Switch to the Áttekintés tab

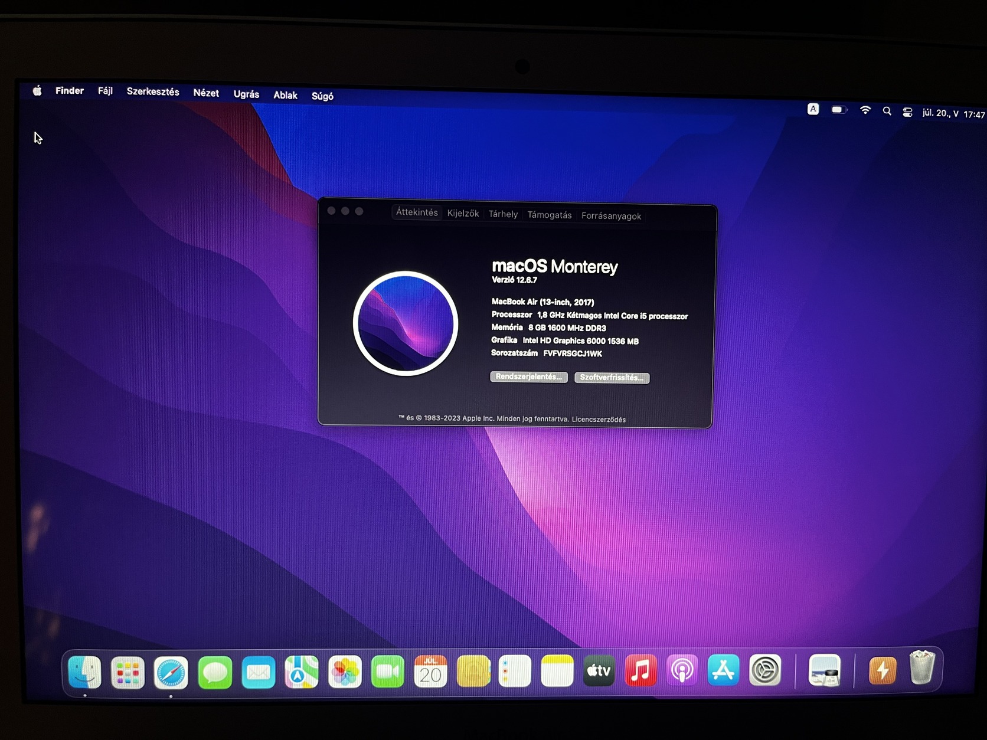click(x=417, y=212)
